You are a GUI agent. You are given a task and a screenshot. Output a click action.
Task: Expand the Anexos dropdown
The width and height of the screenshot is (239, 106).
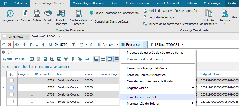[117, 44]
